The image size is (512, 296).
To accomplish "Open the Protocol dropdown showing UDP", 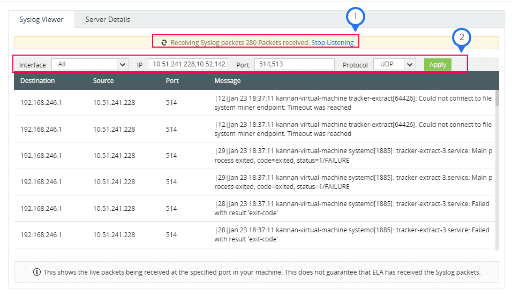I will [395, 64].
